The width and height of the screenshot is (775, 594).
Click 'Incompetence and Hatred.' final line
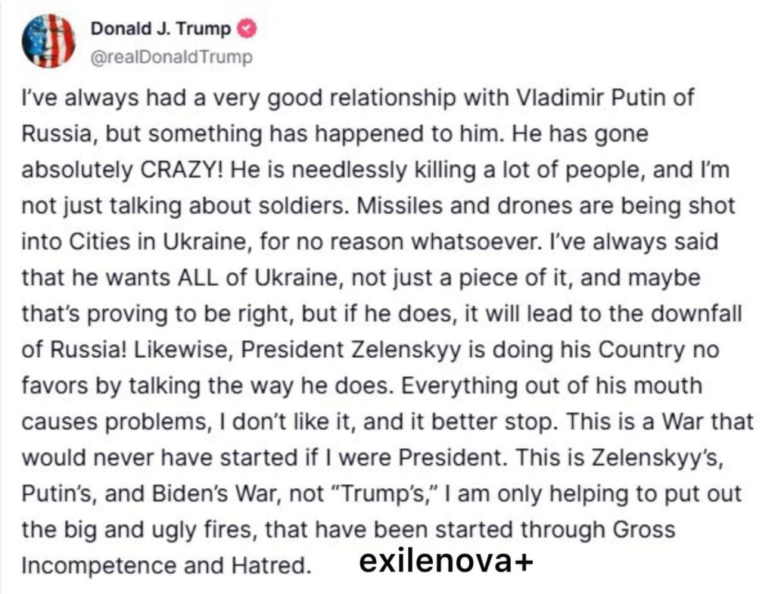click(x=167, y=564)
